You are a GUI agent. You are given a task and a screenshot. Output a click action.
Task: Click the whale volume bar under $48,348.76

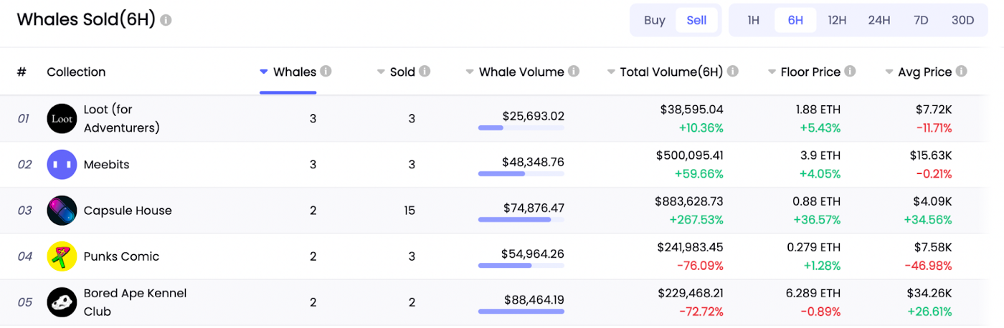pos(521,173)
